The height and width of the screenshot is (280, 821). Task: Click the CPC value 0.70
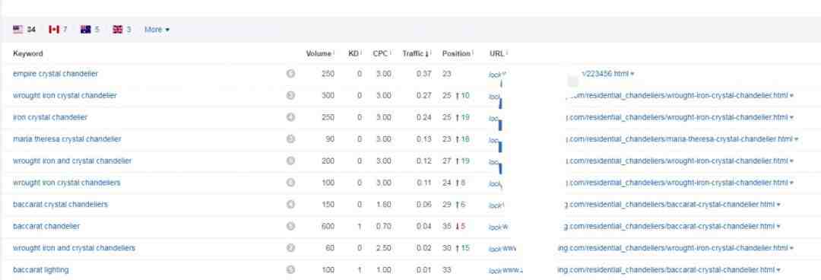point(383,226)
